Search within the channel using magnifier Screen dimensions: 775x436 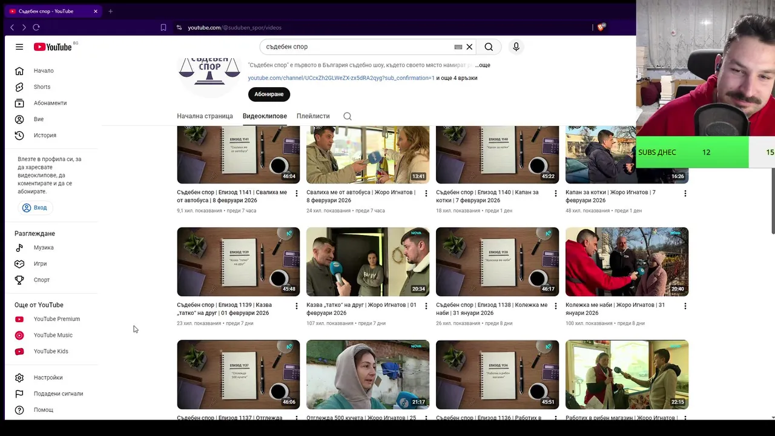(348, 116)
